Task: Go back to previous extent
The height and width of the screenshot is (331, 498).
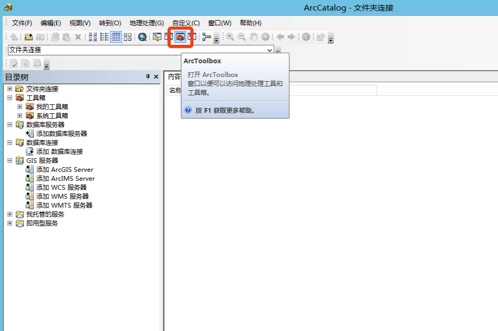Action: pyautogui.click(x=280, y=37)
